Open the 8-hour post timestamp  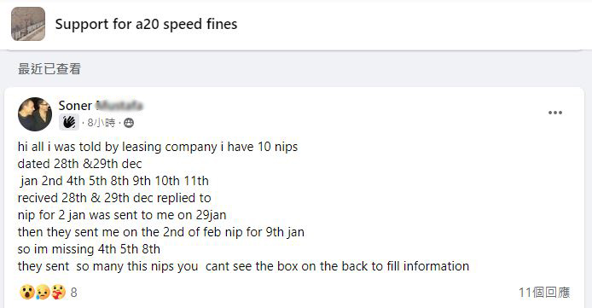(102, 123)
